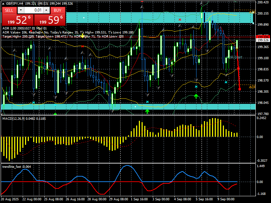Click the '9 Sep 00:00' time axis label
Image resolution: width=271 pixels, height=203 pixels.
[226, 199]
